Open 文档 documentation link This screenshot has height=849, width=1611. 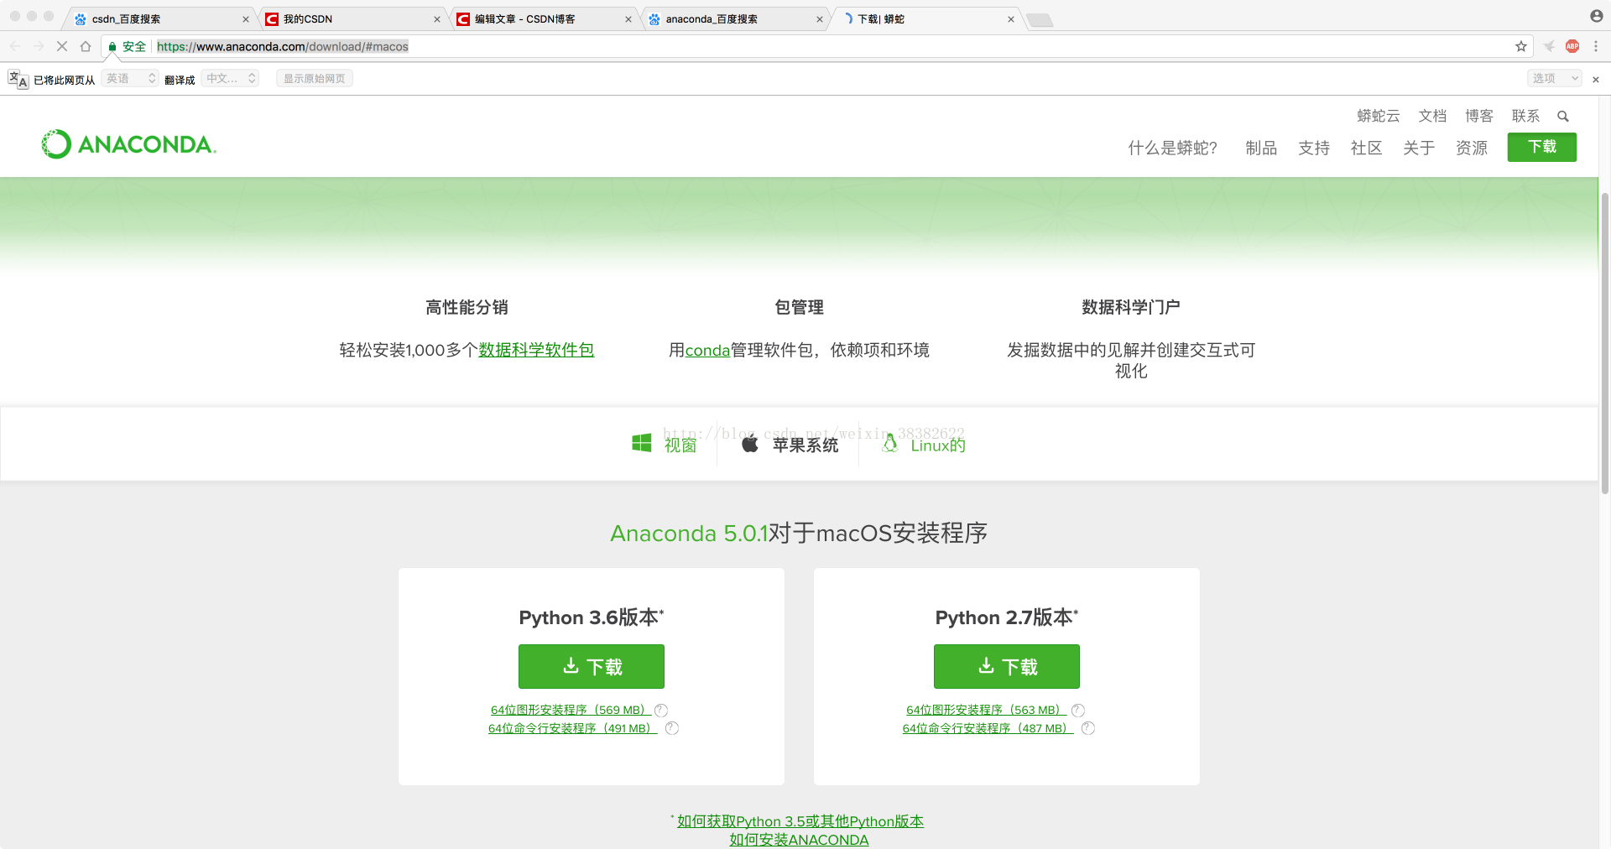click(1432, 116)
